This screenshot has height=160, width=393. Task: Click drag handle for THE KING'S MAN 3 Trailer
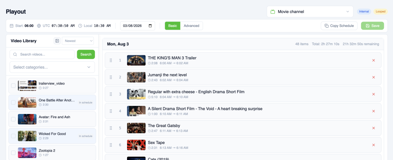click(x=111, y=60)
